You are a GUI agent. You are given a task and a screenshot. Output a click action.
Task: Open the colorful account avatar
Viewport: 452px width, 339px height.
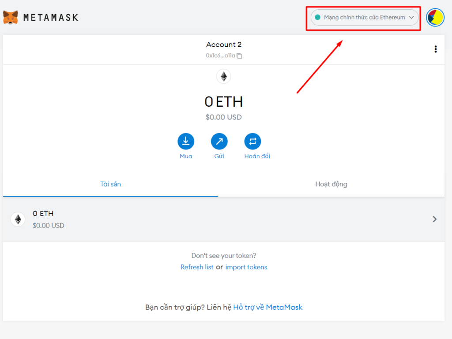435,18
